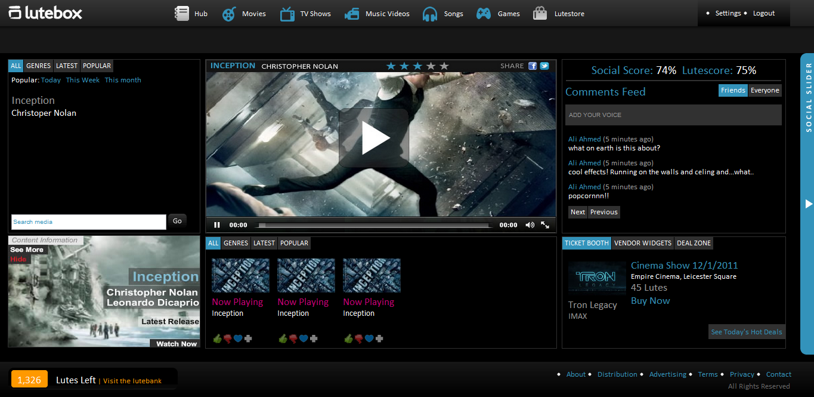Viewport: 814px width, 397px height.
Task: Click Add Your Voice comment box
Action: 673,115
